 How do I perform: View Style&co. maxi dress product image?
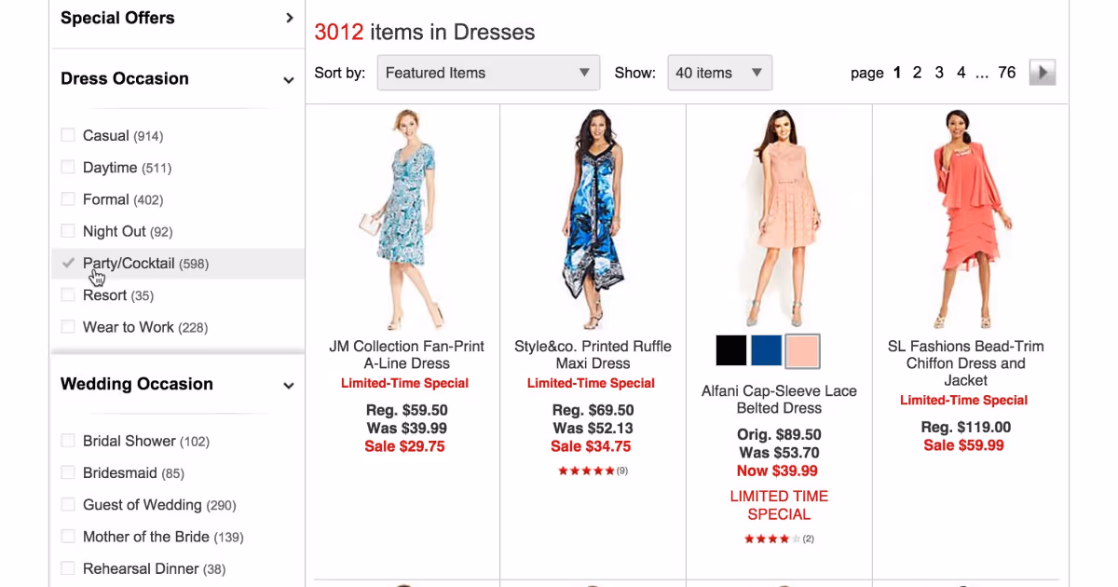[593, 219]
